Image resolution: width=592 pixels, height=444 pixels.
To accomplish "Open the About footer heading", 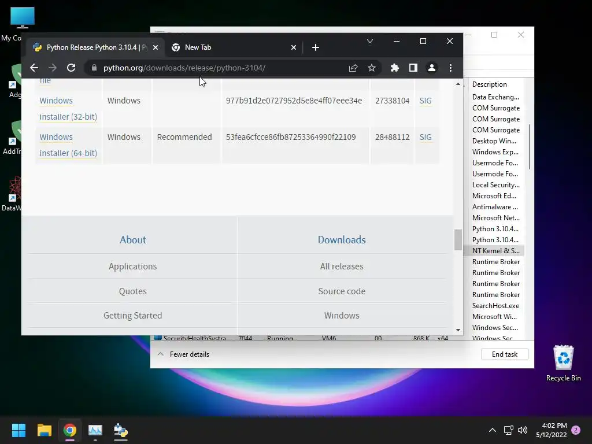I will [132, 240].
